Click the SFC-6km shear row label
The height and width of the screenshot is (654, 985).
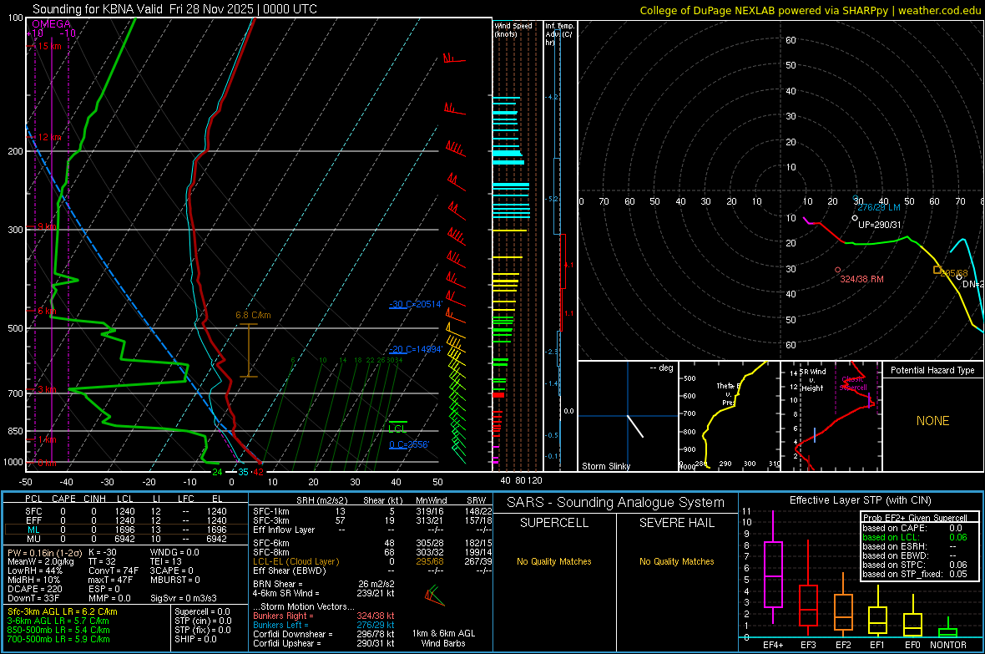pyautogui.click(x=271, y=543)
